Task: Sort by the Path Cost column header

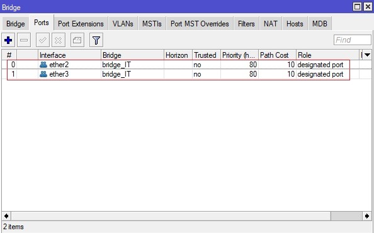Action: tap(277, 55)
